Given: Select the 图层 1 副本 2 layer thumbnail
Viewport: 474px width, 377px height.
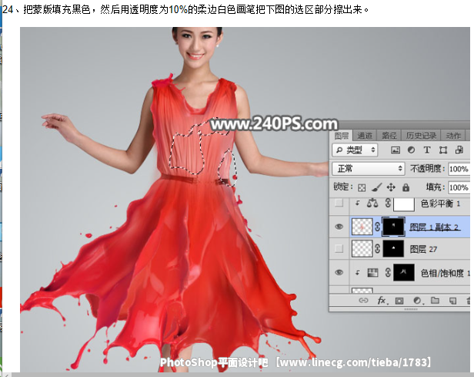Looking at the screenshot, I should [x=362, y=227].
